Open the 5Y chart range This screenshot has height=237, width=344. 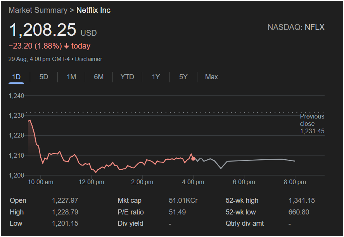[183, 77]
